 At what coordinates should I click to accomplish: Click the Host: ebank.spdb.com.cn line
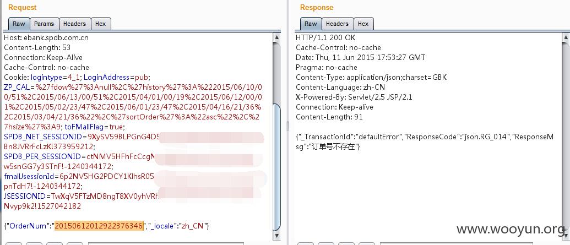(46, 37)
